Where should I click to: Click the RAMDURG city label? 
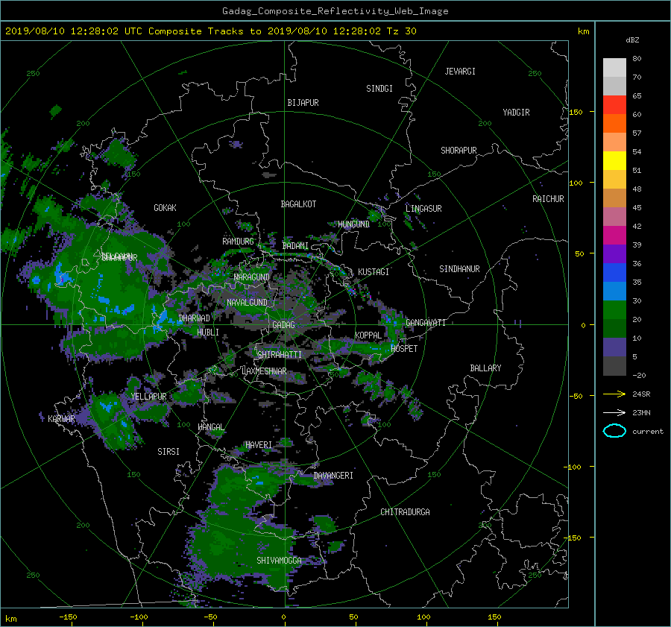(x=238, y=242)
